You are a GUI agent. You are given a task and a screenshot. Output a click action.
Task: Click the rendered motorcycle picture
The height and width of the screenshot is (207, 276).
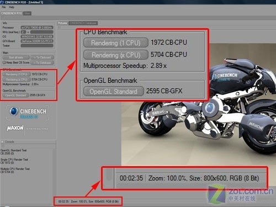click(x=199, y=105)
